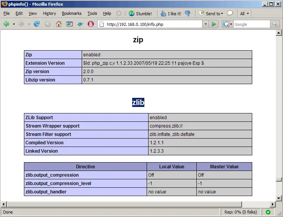Click 'compress.zlib://' value cell
Screen dimensions: 283x217
pyautogui.click(x=200, y=126)
